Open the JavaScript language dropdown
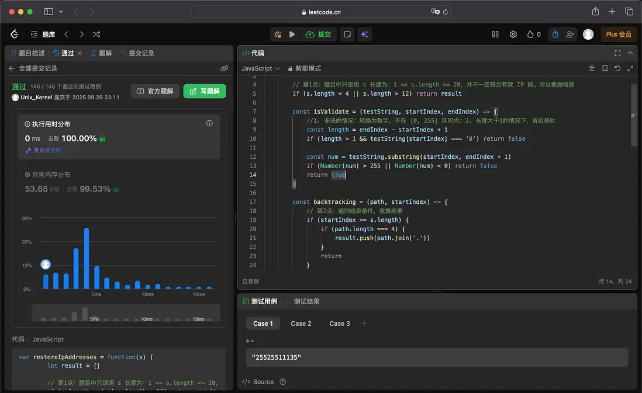 (260, 68)
